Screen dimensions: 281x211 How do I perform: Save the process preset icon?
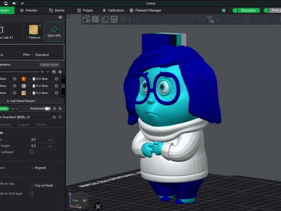(54, 117)
